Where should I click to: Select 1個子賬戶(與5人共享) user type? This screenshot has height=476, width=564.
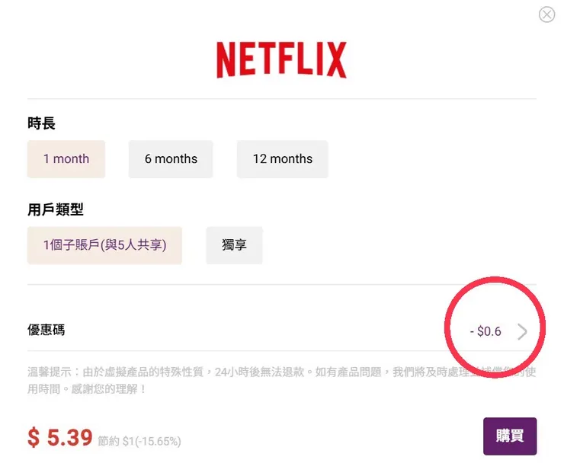[x=104, y=245]
